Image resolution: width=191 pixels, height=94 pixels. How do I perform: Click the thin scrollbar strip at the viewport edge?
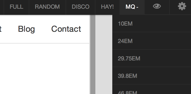tap(90, 54)
